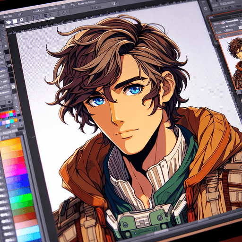242x242 pixels.
Task: Click the eye-shaped ellipse toolbar icon
Action: (65, 12)
